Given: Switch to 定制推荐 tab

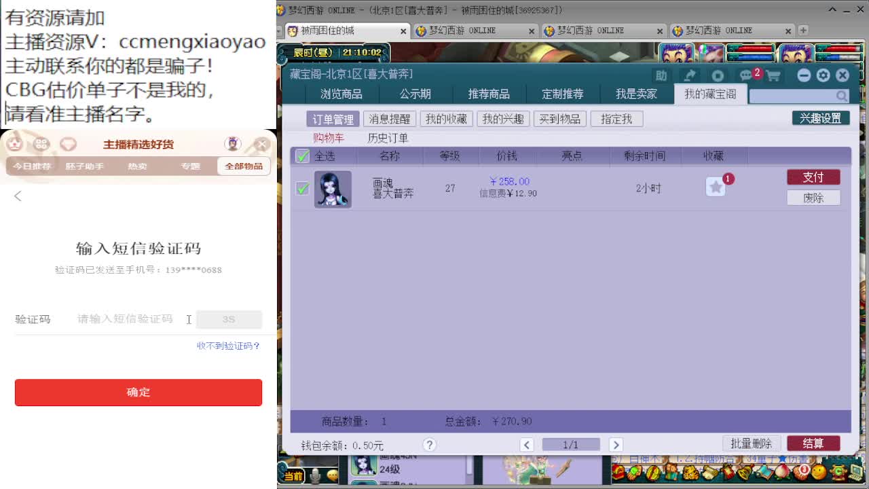Looking at the screenshot, I should pos(563,94).
